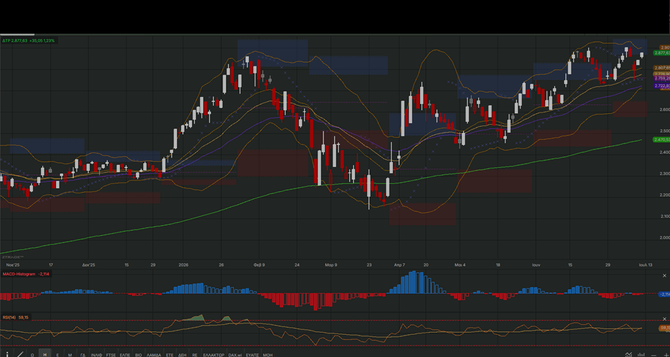670x357 pixels.
Task: Click the green 2.470,53 moving average tag
Action: [662, 139]
